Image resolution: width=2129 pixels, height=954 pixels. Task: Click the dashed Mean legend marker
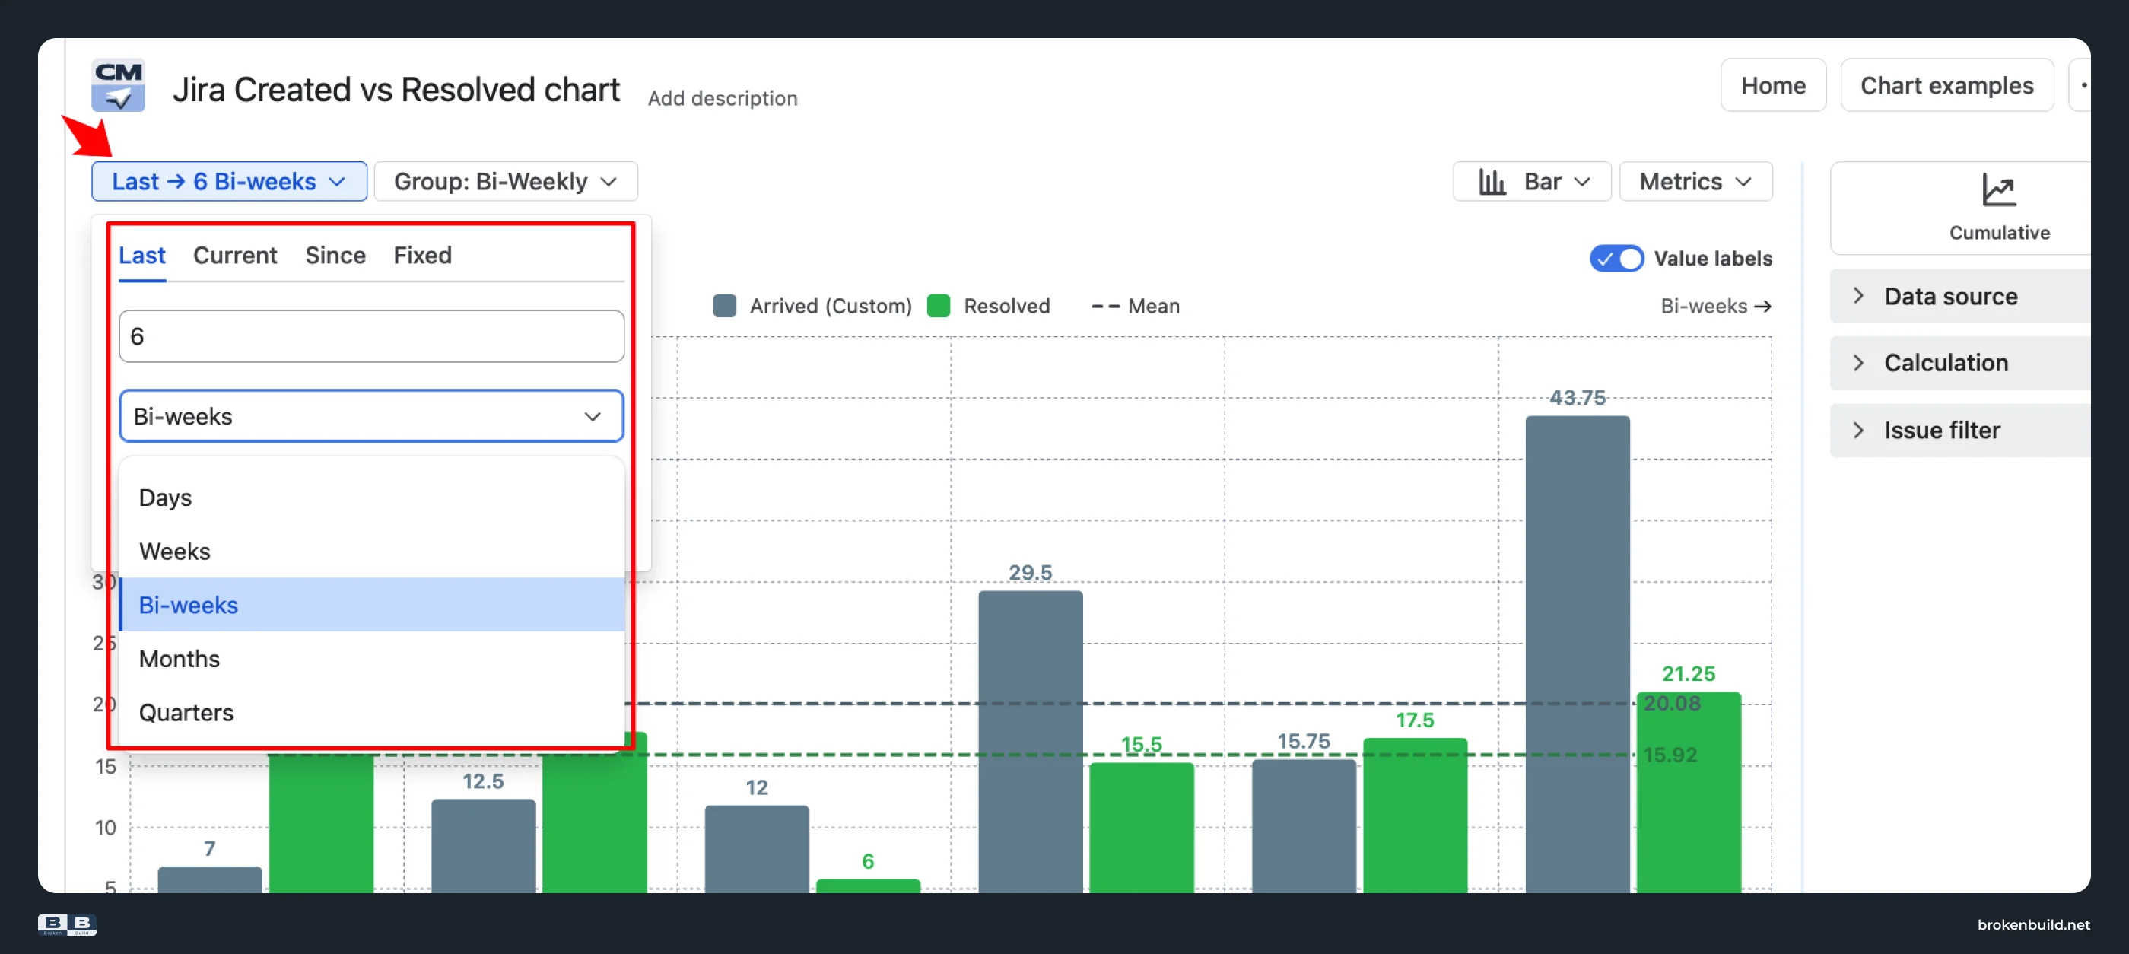(x=1105, y=306)
